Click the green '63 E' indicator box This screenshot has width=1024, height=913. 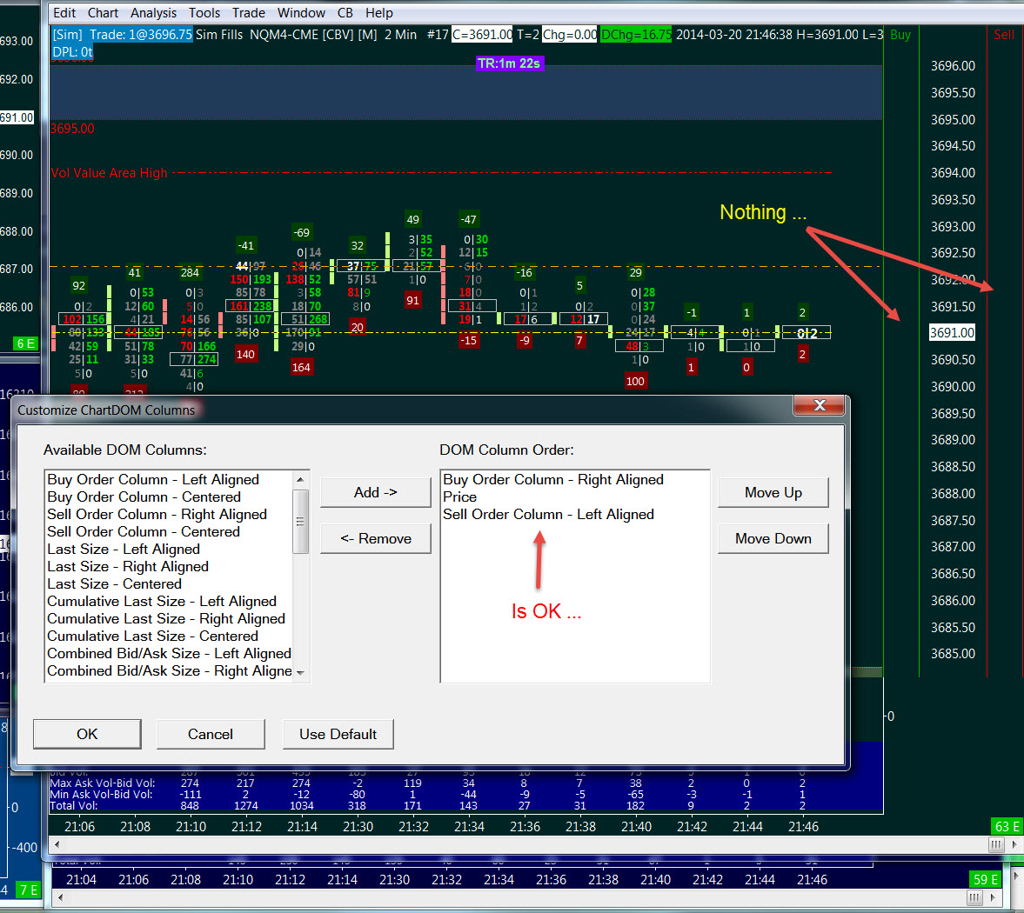[x=1007, y=827]
